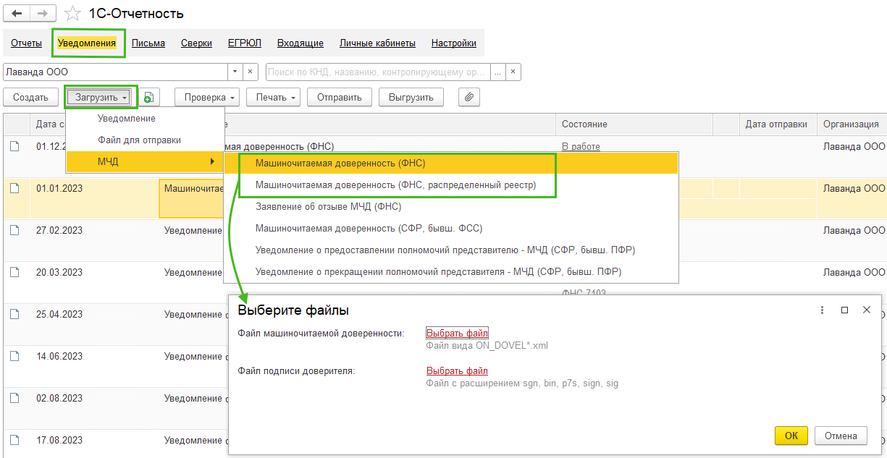Image resolution: width=887 pixels, height=458 pixels.
Task: Click the search field Поиск по КНД
Action: tap(378, 72)
